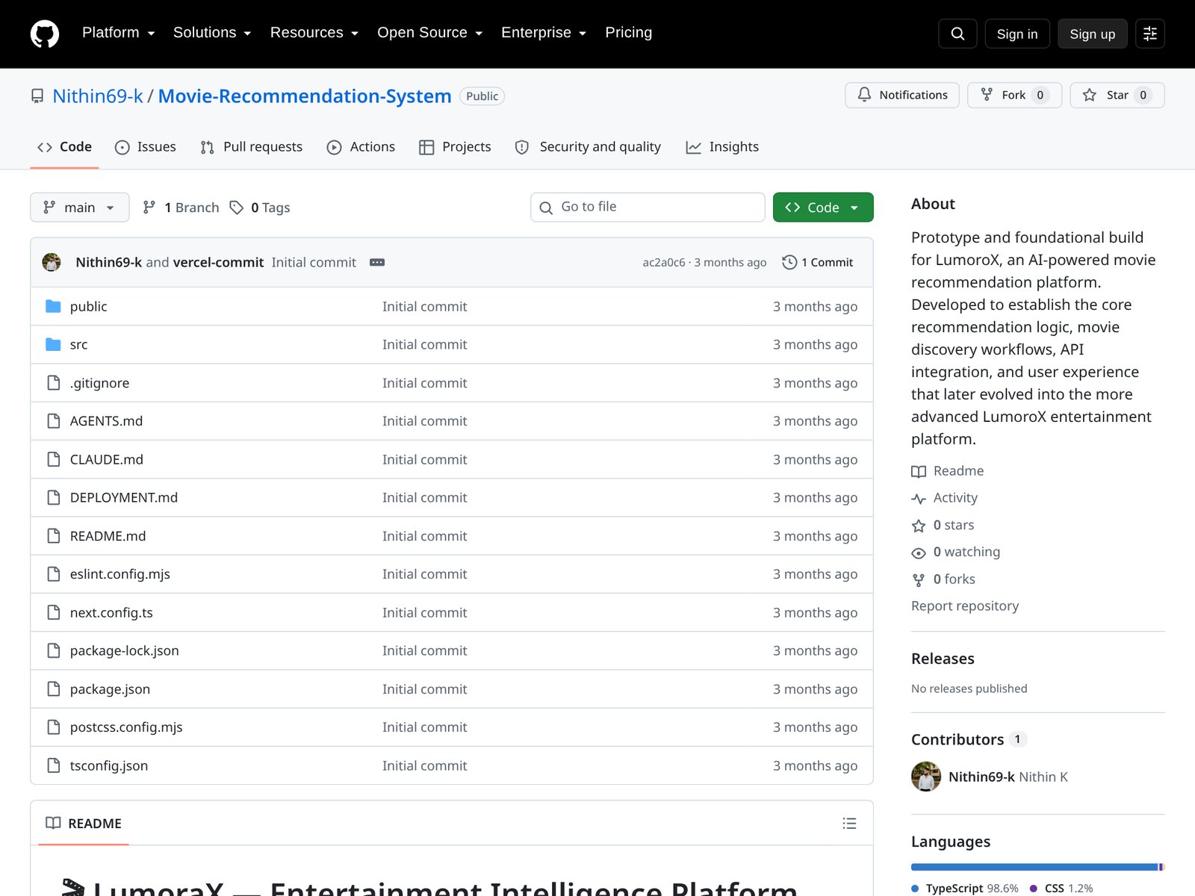The image size is (1195, 896).
Task: Open the Notifications bell button
Action: 902,95
